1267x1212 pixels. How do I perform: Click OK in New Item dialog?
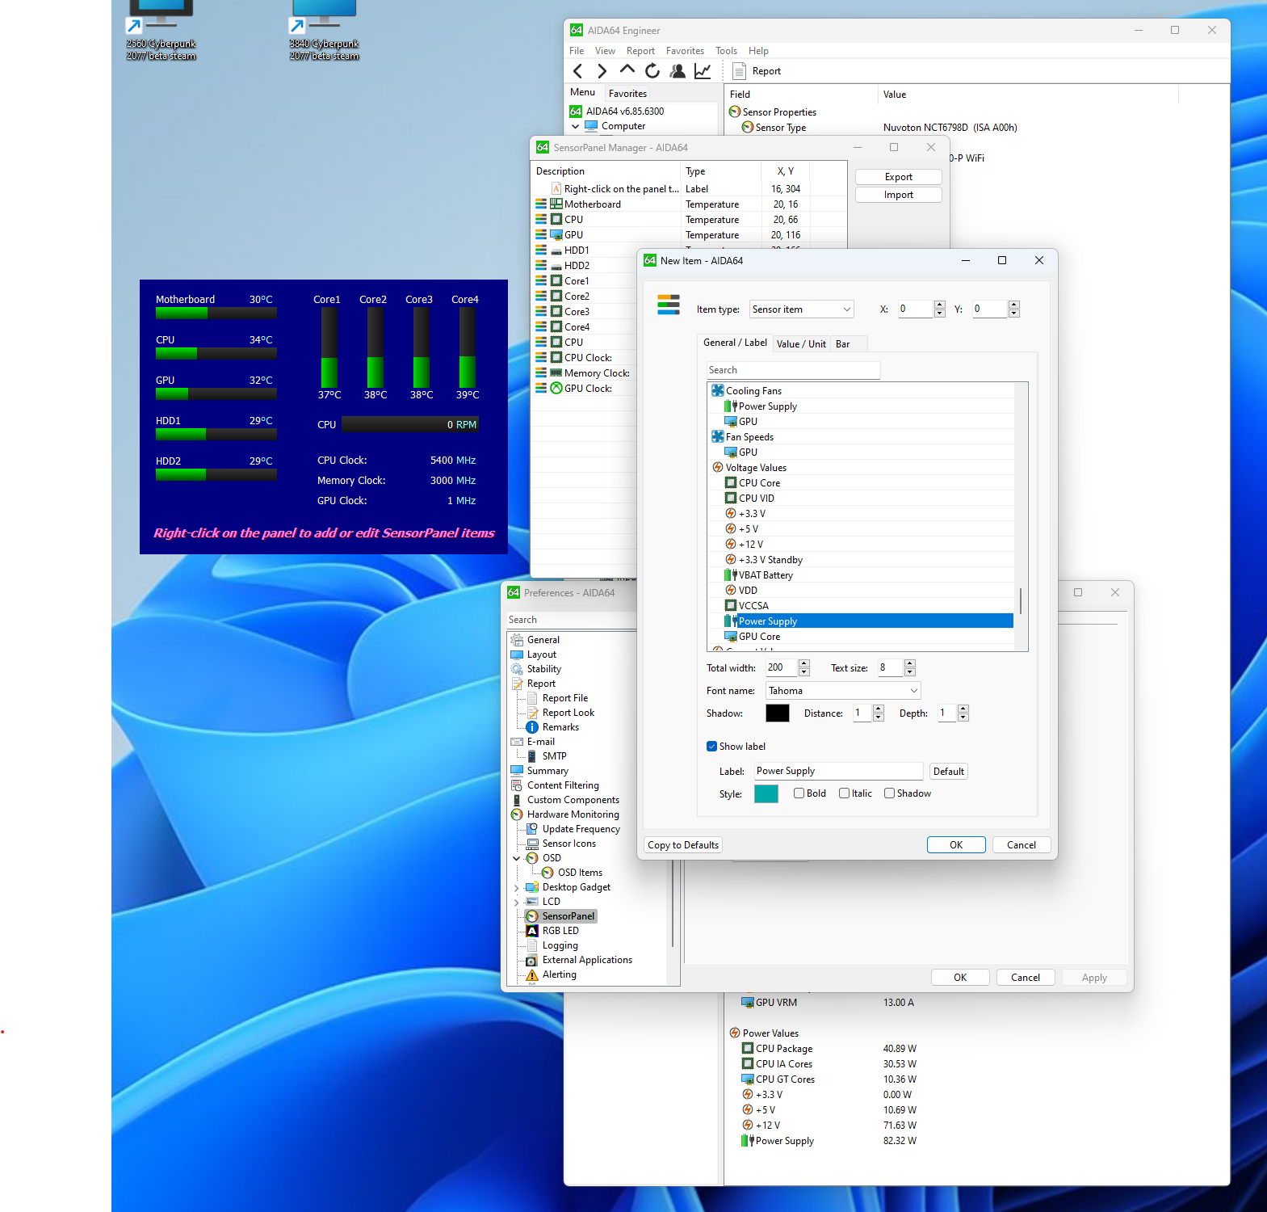coord(956,845)
